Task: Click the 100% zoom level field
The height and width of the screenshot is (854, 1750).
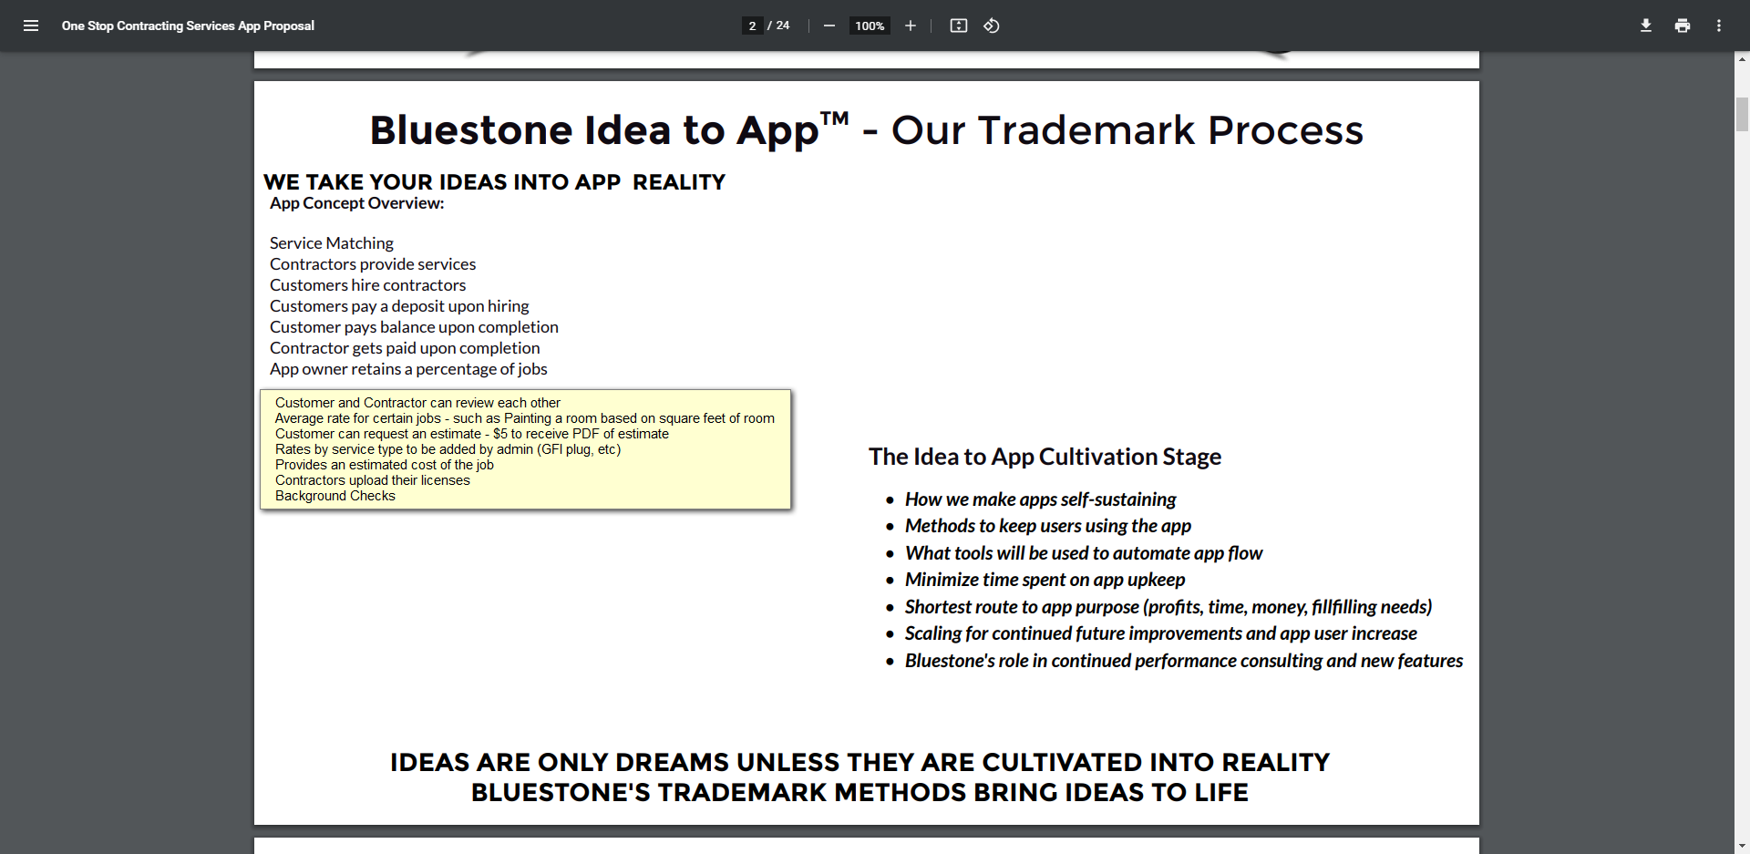Action: click(870, 26)
